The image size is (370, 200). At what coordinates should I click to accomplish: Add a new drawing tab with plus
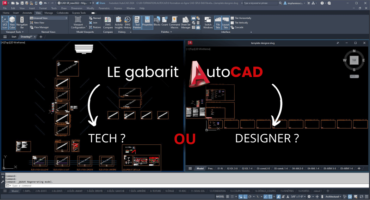point(41,37)
